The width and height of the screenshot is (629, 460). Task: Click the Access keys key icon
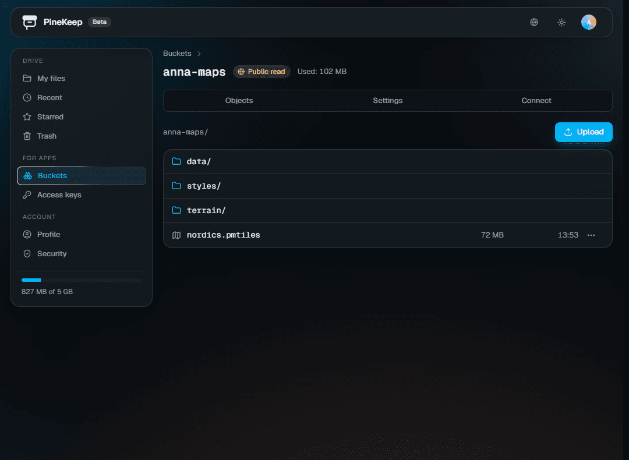coord(27,195)
